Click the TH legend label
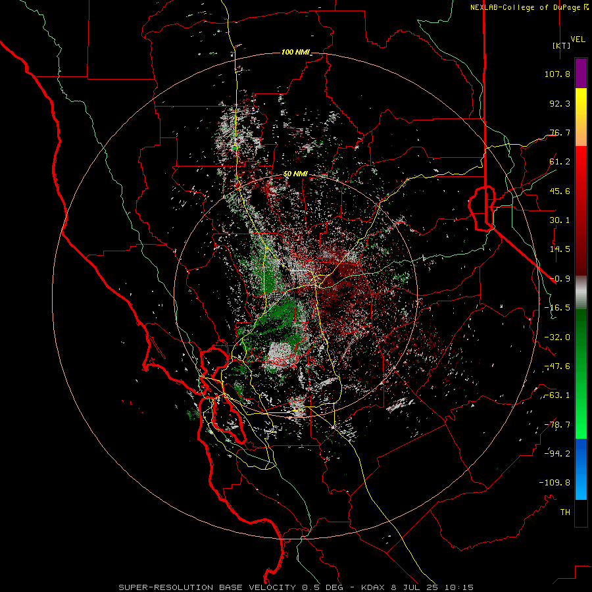 coord(565,512)
